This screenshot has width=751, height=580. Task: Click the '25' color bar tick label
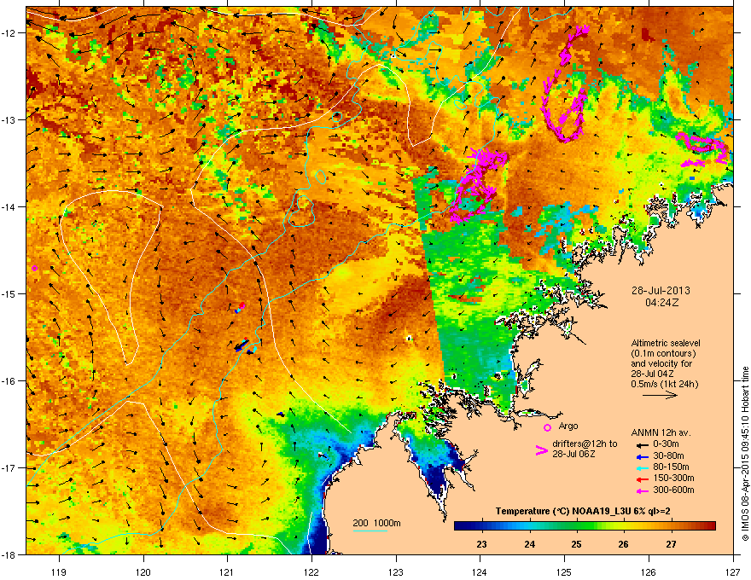coord(576,544)
